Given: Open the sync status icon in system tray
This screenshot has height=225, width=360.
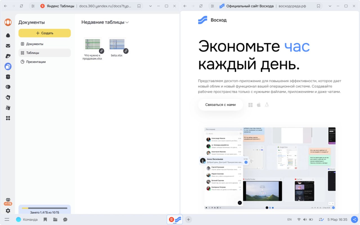Looking at the screenshot, I should click(x=321, y=219).
